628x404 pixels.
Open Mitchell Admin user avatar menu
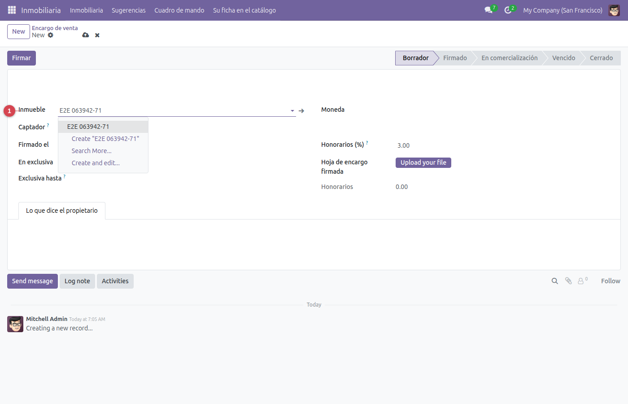pyautogui.click(x=614, y=10)
